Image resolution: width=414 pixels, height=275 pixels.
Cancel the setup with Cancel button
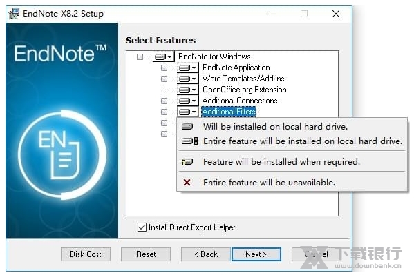(x=317, y=254)
